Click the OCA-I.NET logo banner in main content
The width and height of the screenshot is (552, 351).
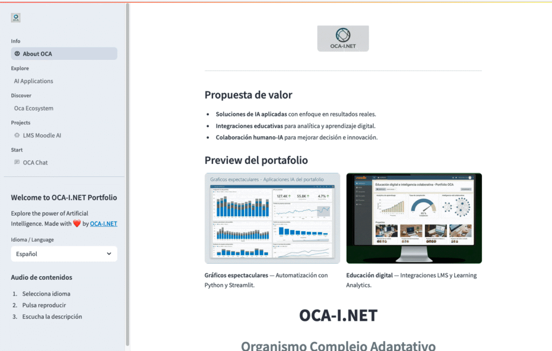(343, 39)
